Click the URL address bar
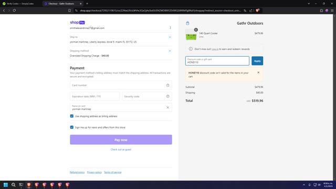The height and width of the screenshot is (189, 336). point(160,10)
